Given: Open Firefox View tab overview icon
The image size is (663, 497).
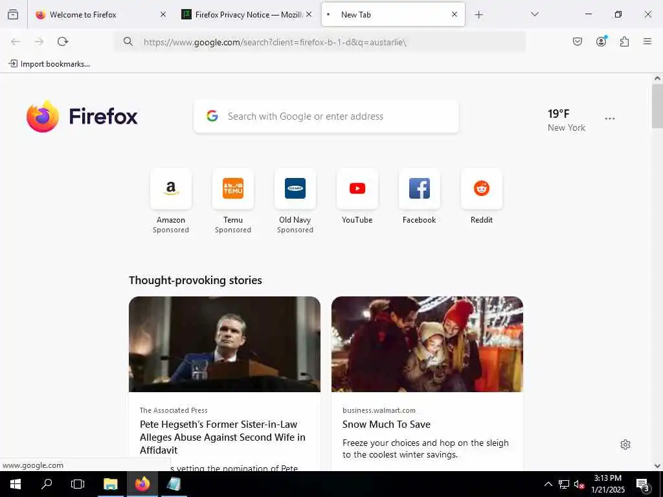Looking at the screenshot, I should pos(13,14).
